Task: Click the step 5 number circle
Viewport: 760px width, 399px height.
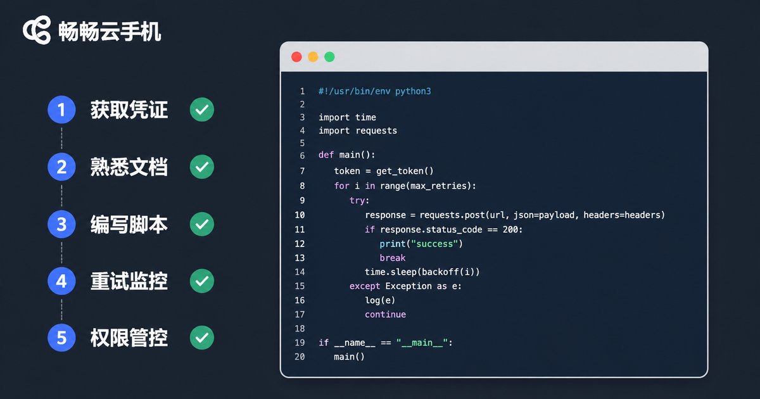Action: coord(61,338)
